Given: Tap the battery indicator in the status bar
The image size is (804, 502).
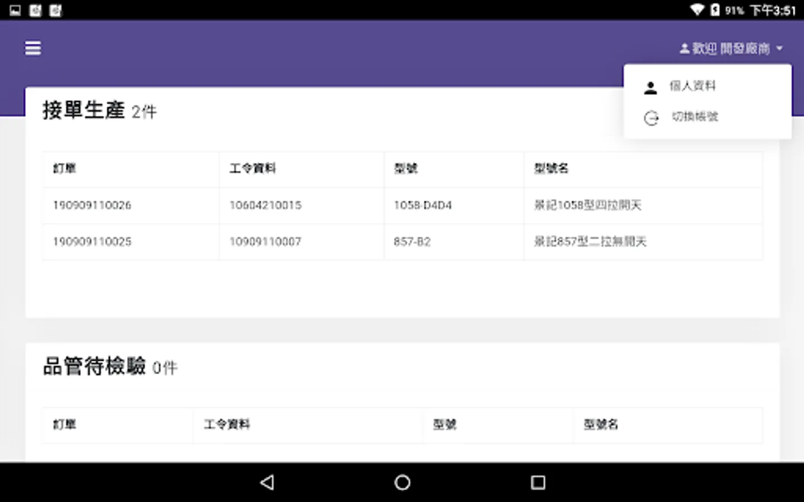Looking at the screenshot, I should (x=715, y=9).
